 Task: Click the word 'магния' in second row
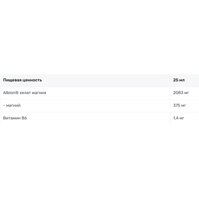click(39, 93)
